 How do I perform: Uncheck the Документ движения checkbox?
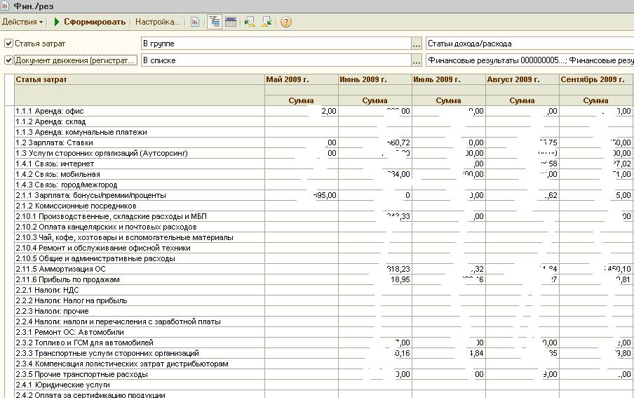(8, 60)
